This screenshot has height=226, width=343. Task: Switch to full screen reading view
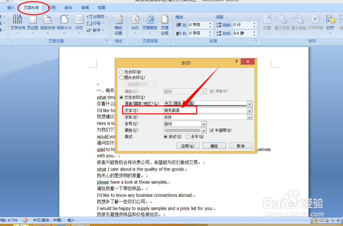321,220
